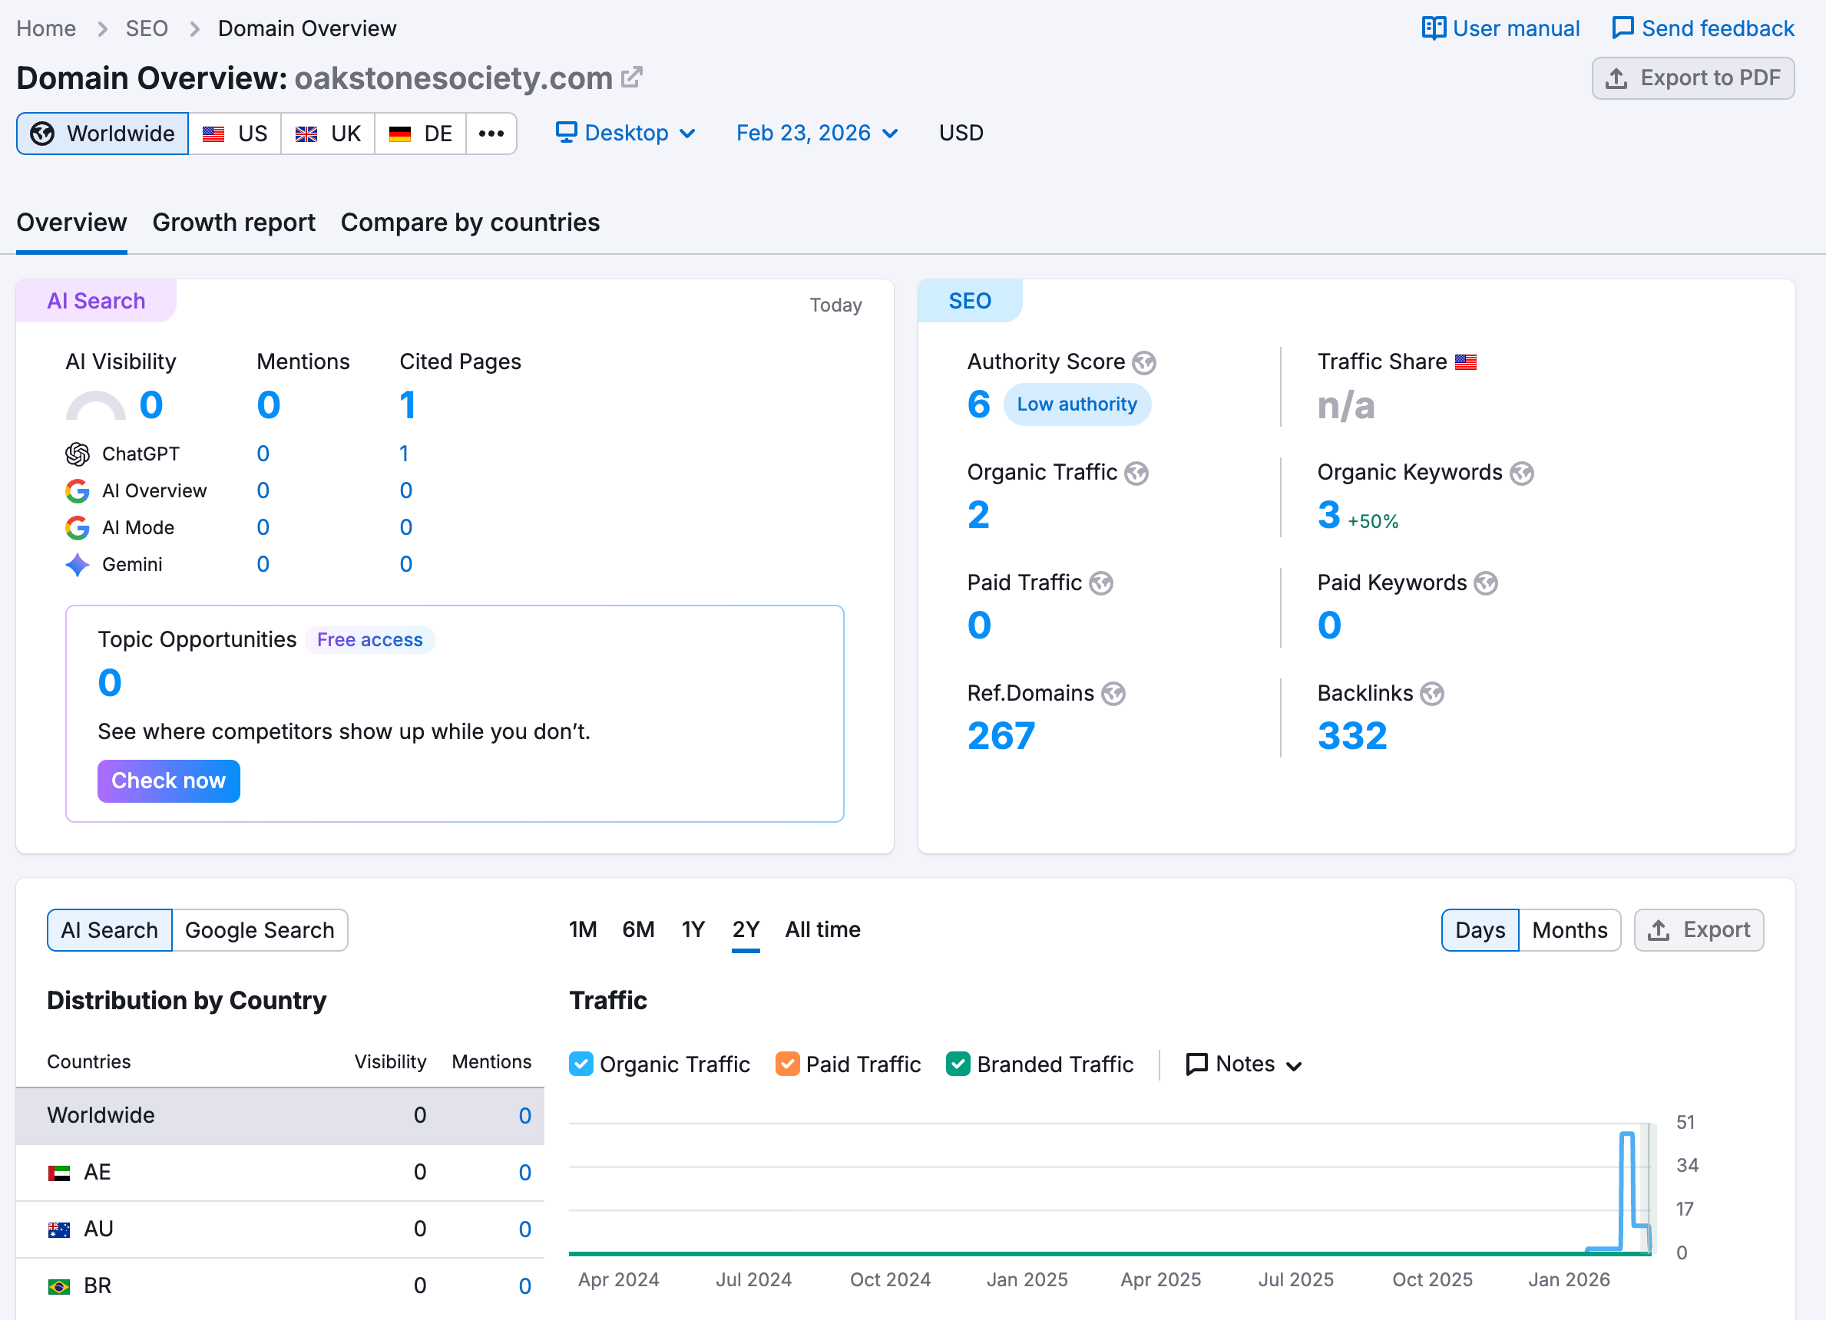The height and width of the screenshot is (1320, 1826).
Task: Click the globe icon next to Backlinks
Action: [1432, 694]
